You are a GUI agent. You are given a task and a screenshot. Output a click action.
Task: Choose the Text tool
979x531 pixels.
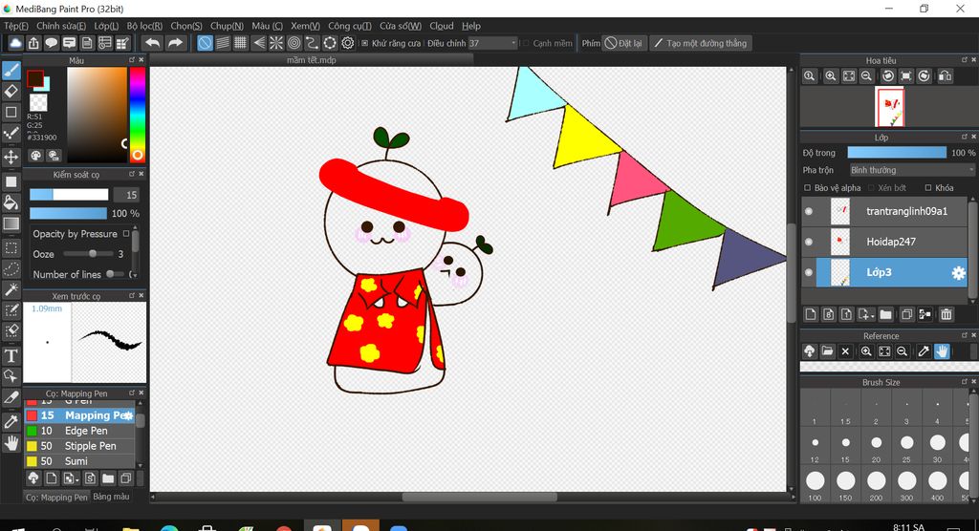[11, 355]
